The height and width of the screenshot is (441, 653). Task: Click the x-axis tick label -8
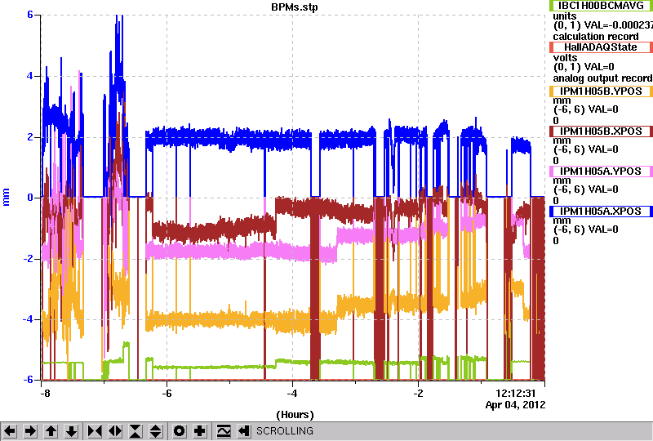[x=46, y=394]
